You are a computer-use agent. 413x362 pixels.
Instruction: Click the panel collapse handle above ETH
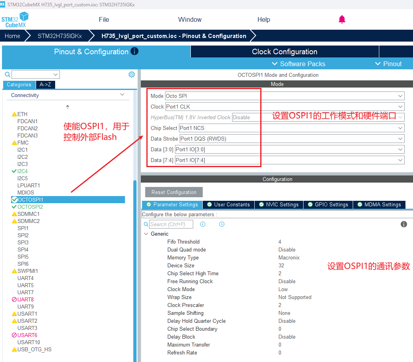point(68,107)
